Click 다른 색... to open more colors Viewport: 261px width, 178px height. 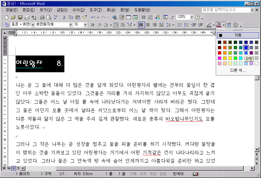click(x=238, y=70)
